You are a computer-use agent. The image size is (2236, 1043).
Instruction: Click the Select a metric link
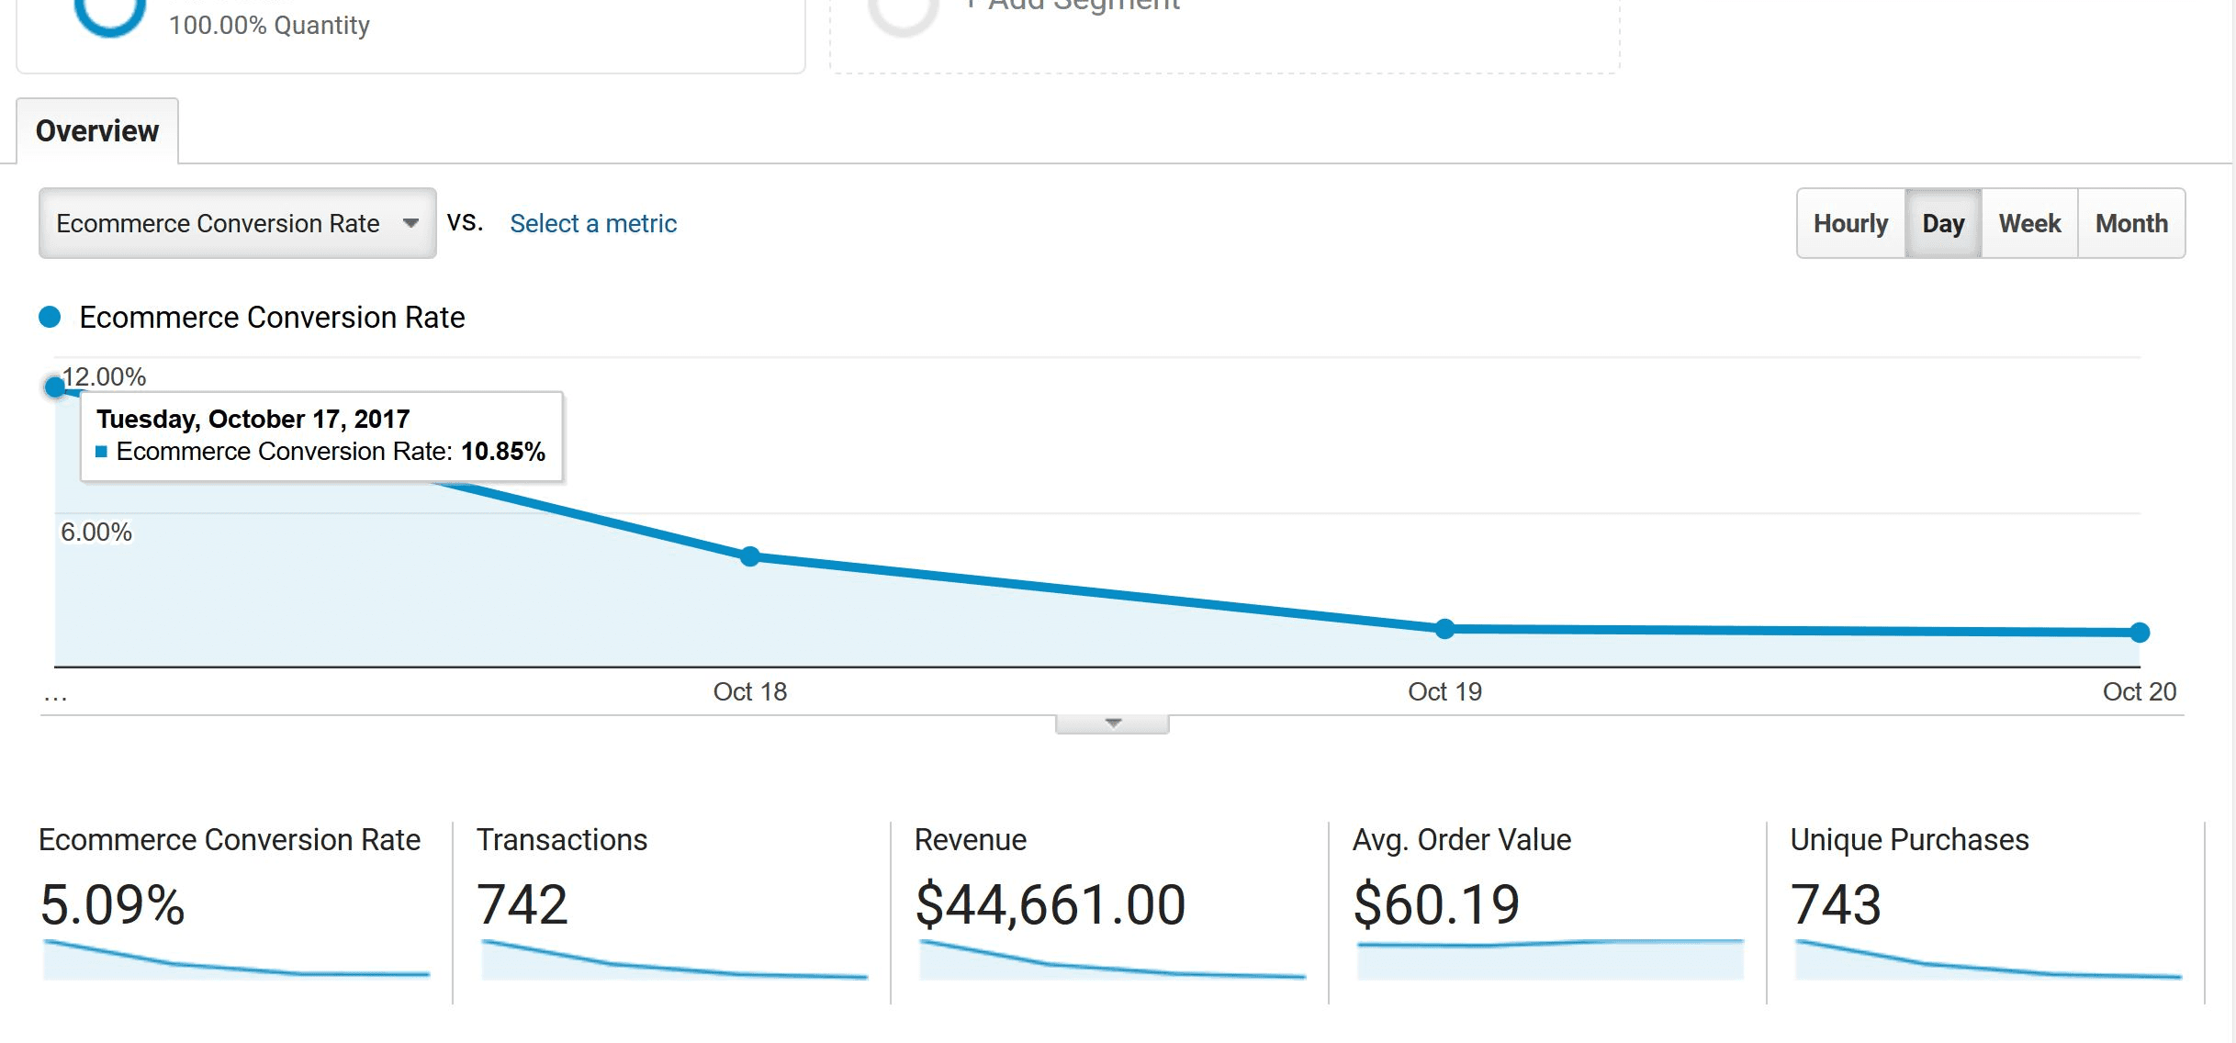pyautogui.click(x=592, y=224)
